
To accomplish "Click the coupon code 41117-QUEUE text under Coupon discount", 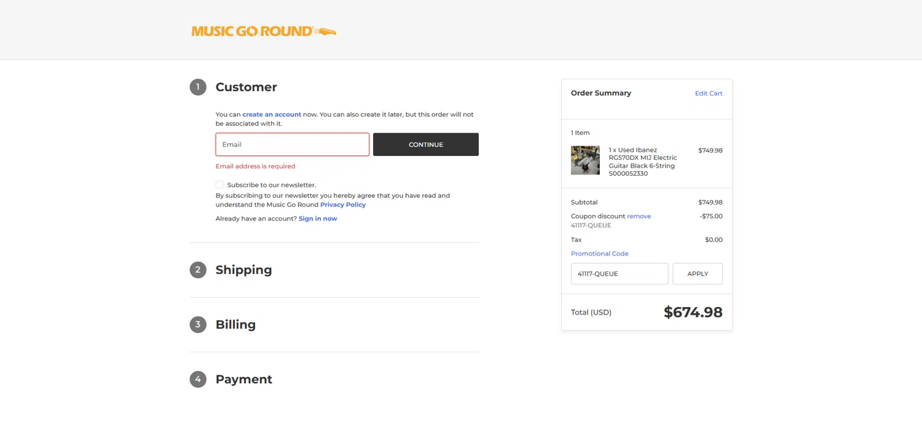I will (591, 225).
